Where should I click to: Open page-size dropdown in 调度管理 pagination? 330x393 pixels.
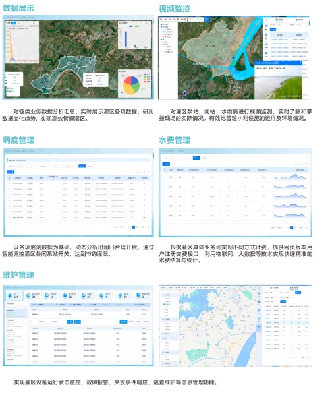point(123,227)
